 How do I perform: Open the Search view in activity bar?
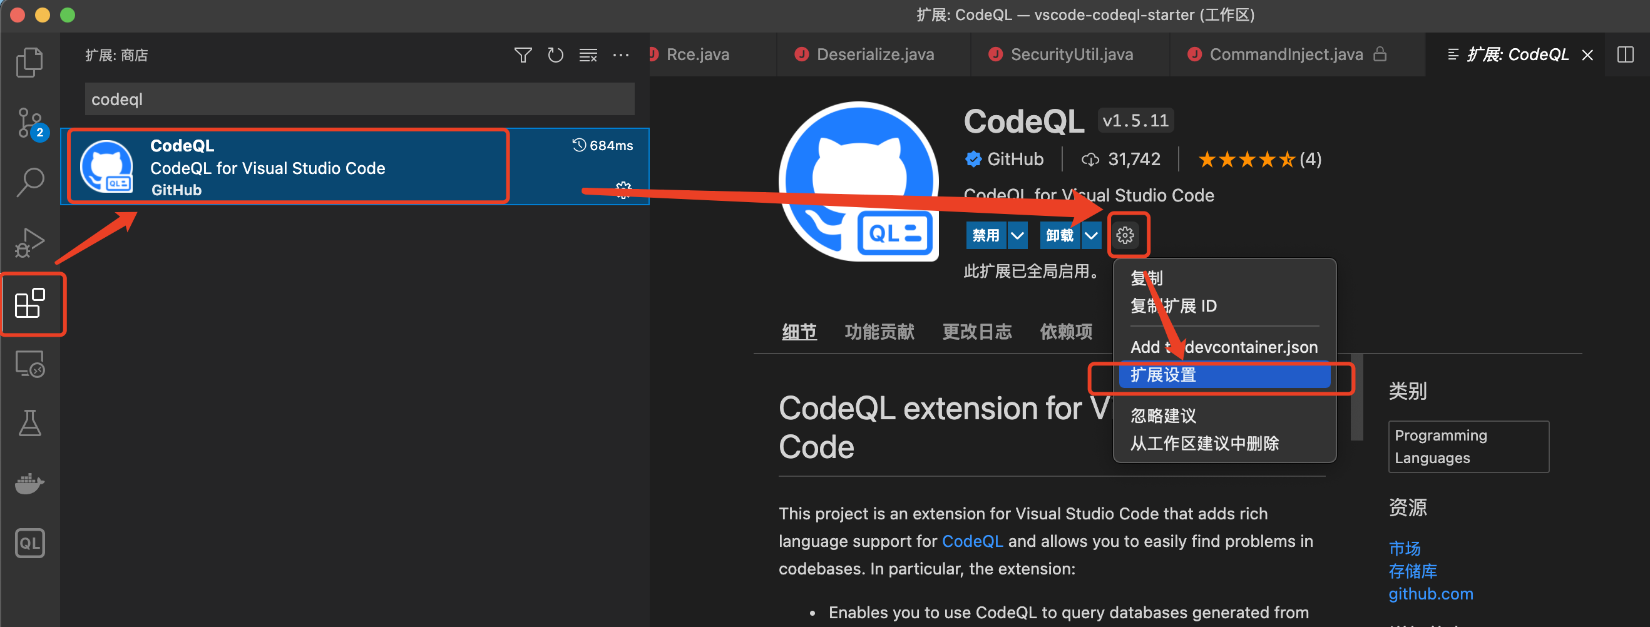(29, 183)
